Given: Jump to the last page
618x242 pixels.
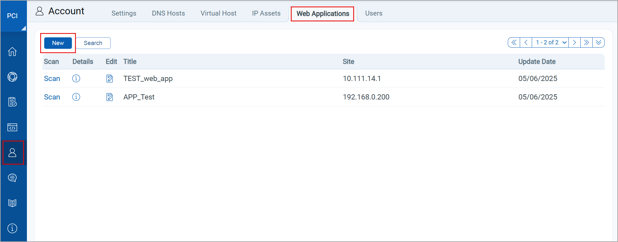Looking at the screenshot, I should [587, 42].
